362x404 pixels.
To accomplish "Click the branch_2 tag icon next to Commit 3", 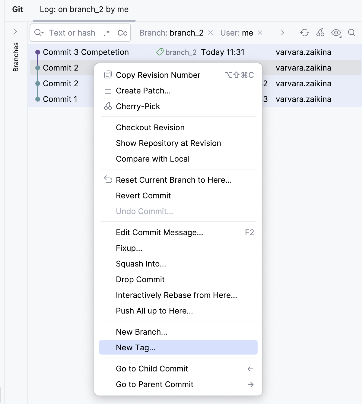I will point(160,52).
